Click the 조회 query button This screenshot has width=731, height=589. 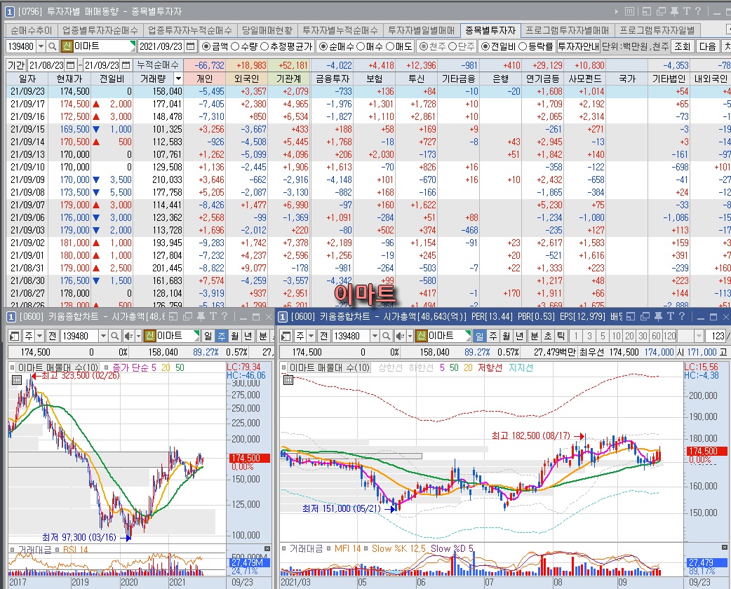683,46
